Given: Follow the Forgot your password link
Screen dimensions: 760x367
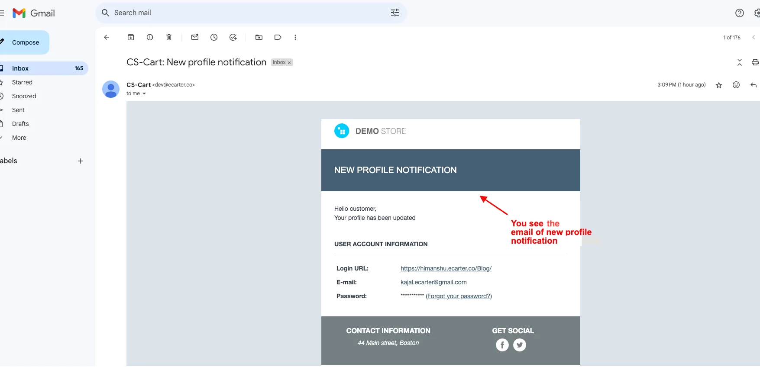Looking at the screenshot, I should tap(459, 296).
